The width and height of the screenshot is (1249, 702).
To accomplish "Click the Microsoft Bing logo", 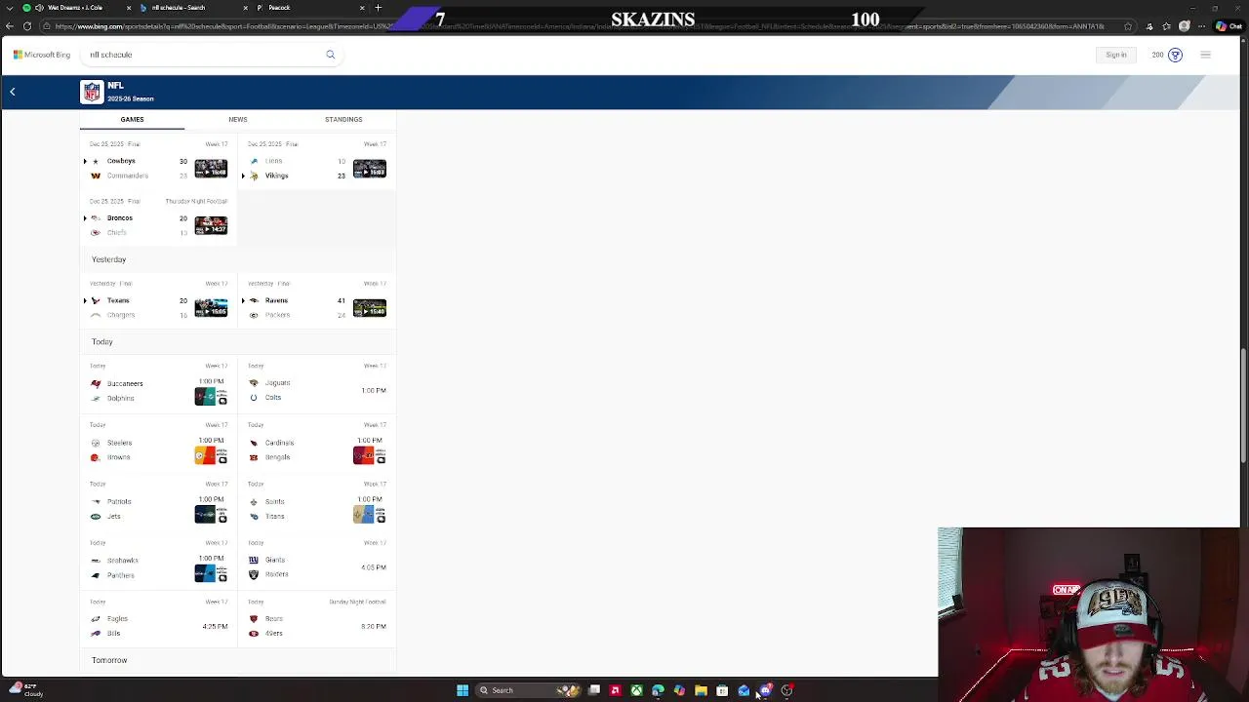I will pyautogui.click(x=42, y=55).
